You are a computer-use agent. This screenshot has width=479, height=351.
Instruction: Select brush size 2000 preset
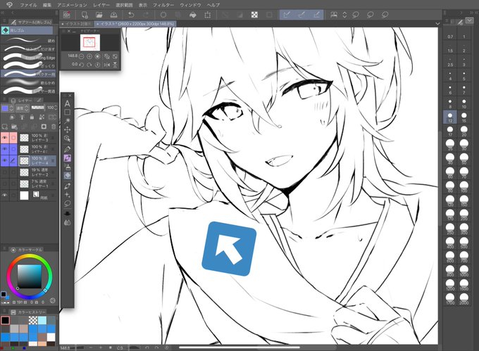click(464, 298)
